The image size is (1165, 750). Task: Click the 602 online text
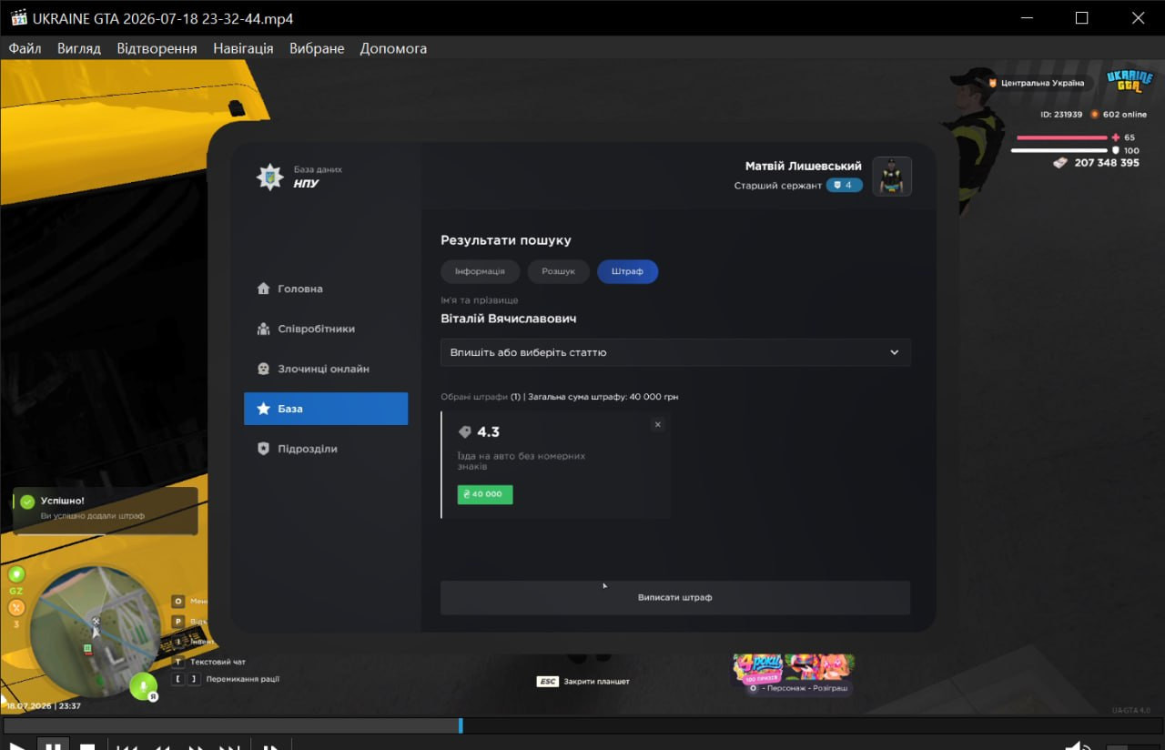pyautogui.click(x=1125, y=115)
